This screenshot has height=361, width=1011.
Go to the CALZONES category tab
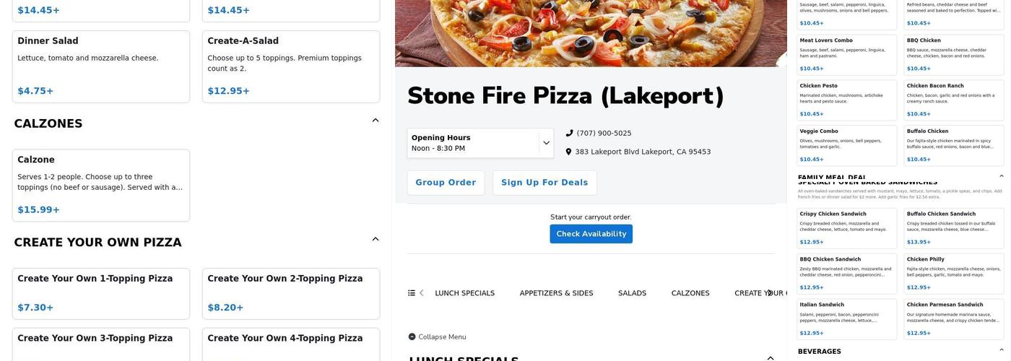pos(690,293)
